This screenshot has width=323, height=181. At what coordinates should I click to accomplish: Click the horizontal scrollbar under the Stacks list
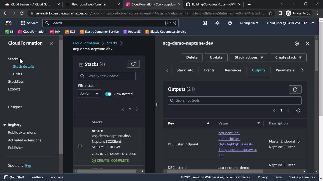(107, 171)
